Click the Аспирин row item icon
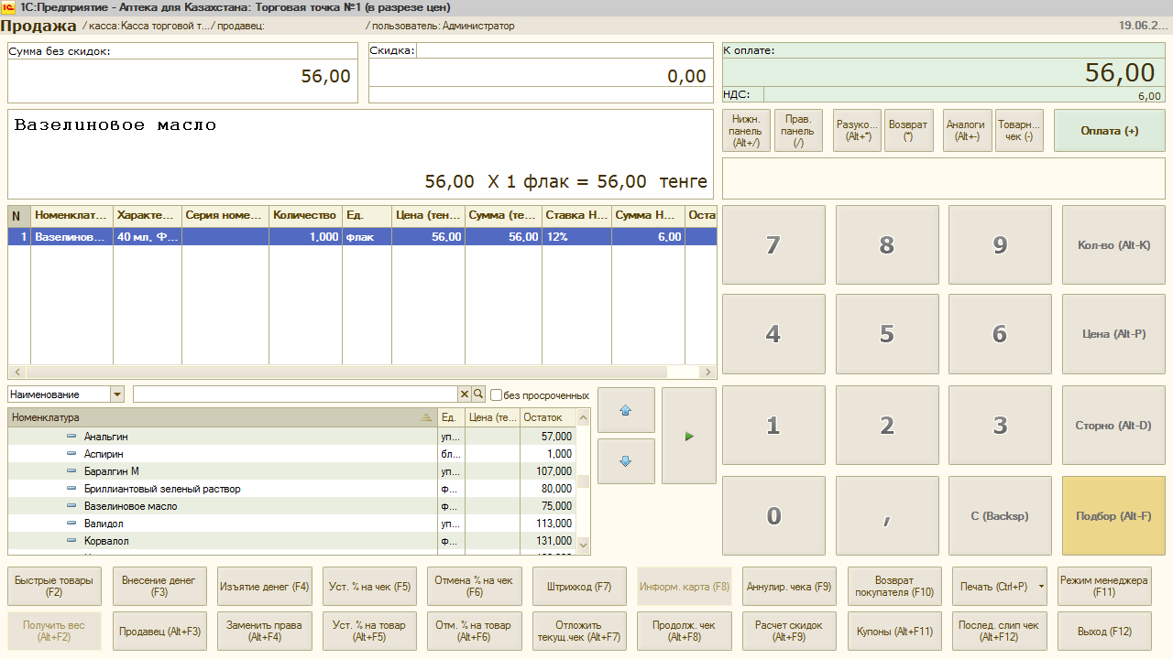Viewport: 1173px width, 659px height. click(71, 454)
